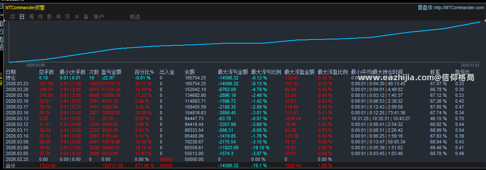Click the -19.10 % drawdown ratio

point(260,148)
